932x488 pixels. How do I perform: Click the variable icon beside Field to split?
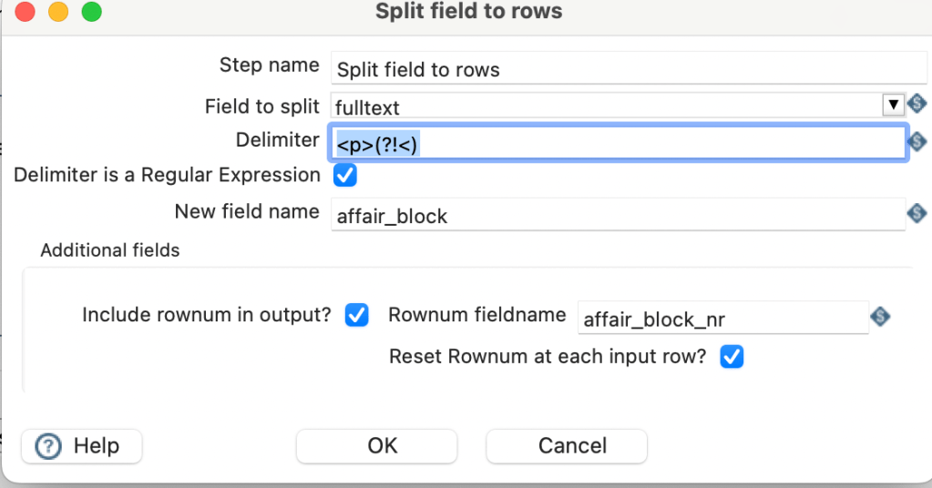pyautogui.click(x=917, y=105)
